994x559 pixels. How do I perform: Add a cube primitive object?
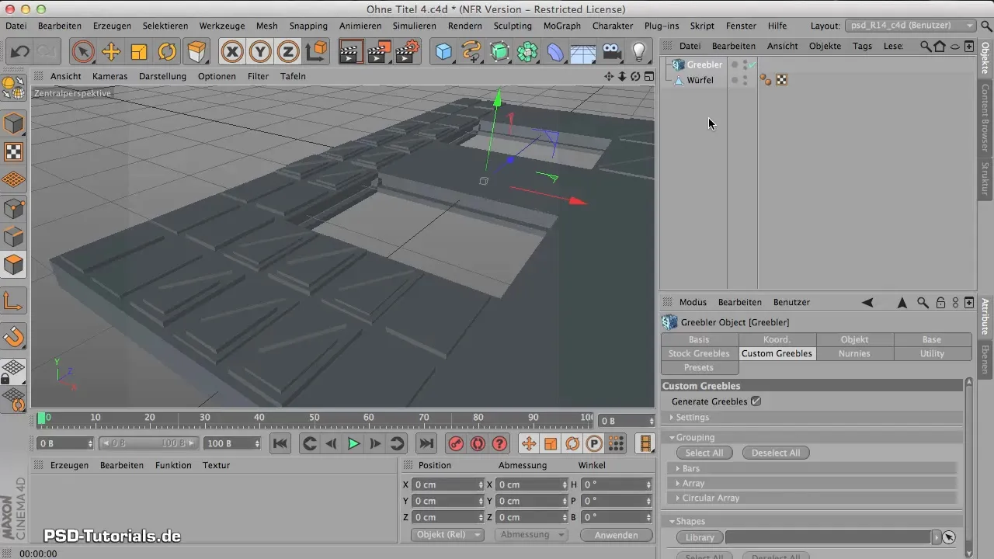443,52
